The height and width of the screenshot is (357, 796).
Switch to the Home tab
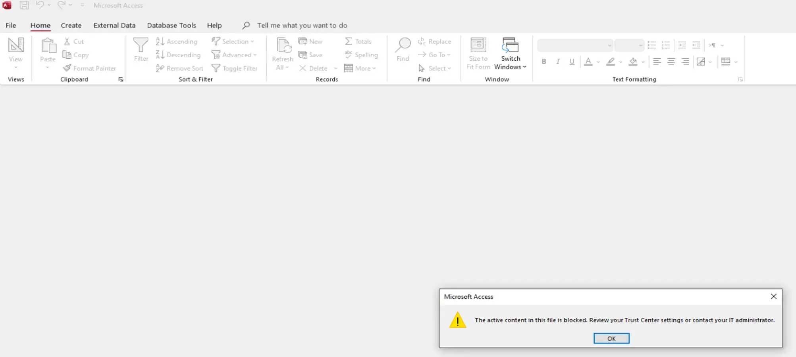click(40, 25)
